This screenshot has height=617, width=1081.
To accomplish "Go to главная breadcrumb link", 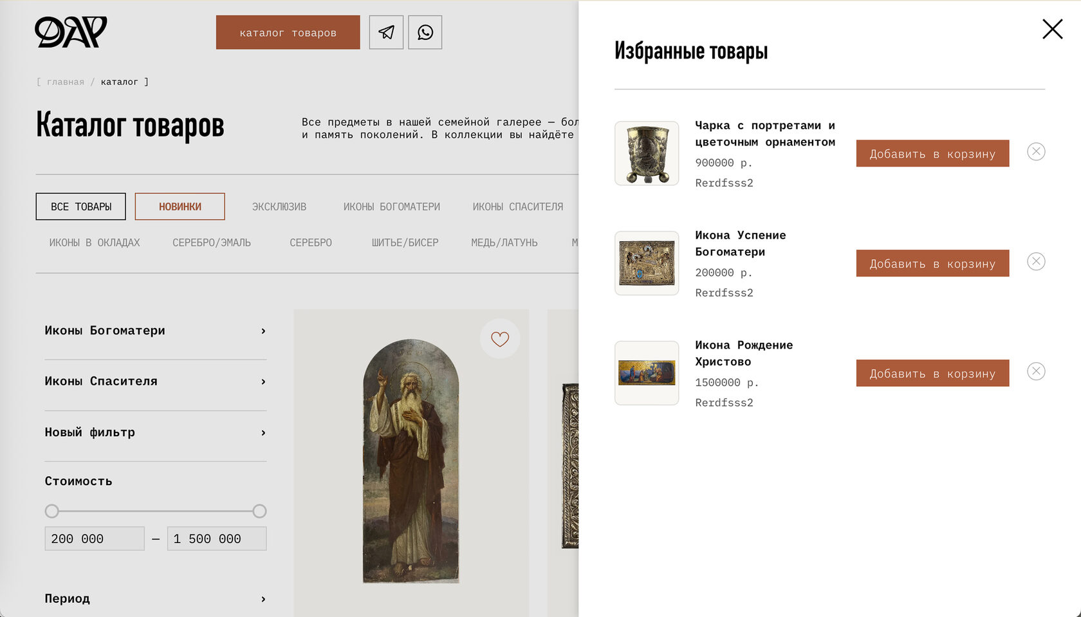I will coord(66,82).
